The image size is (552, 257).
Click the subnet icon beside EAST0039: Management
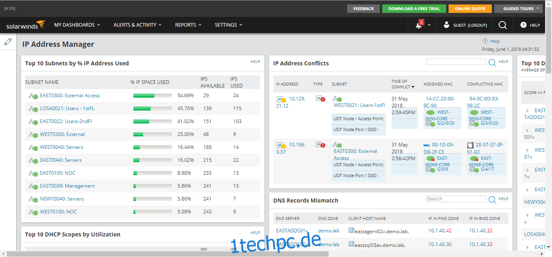coord(33,186)
